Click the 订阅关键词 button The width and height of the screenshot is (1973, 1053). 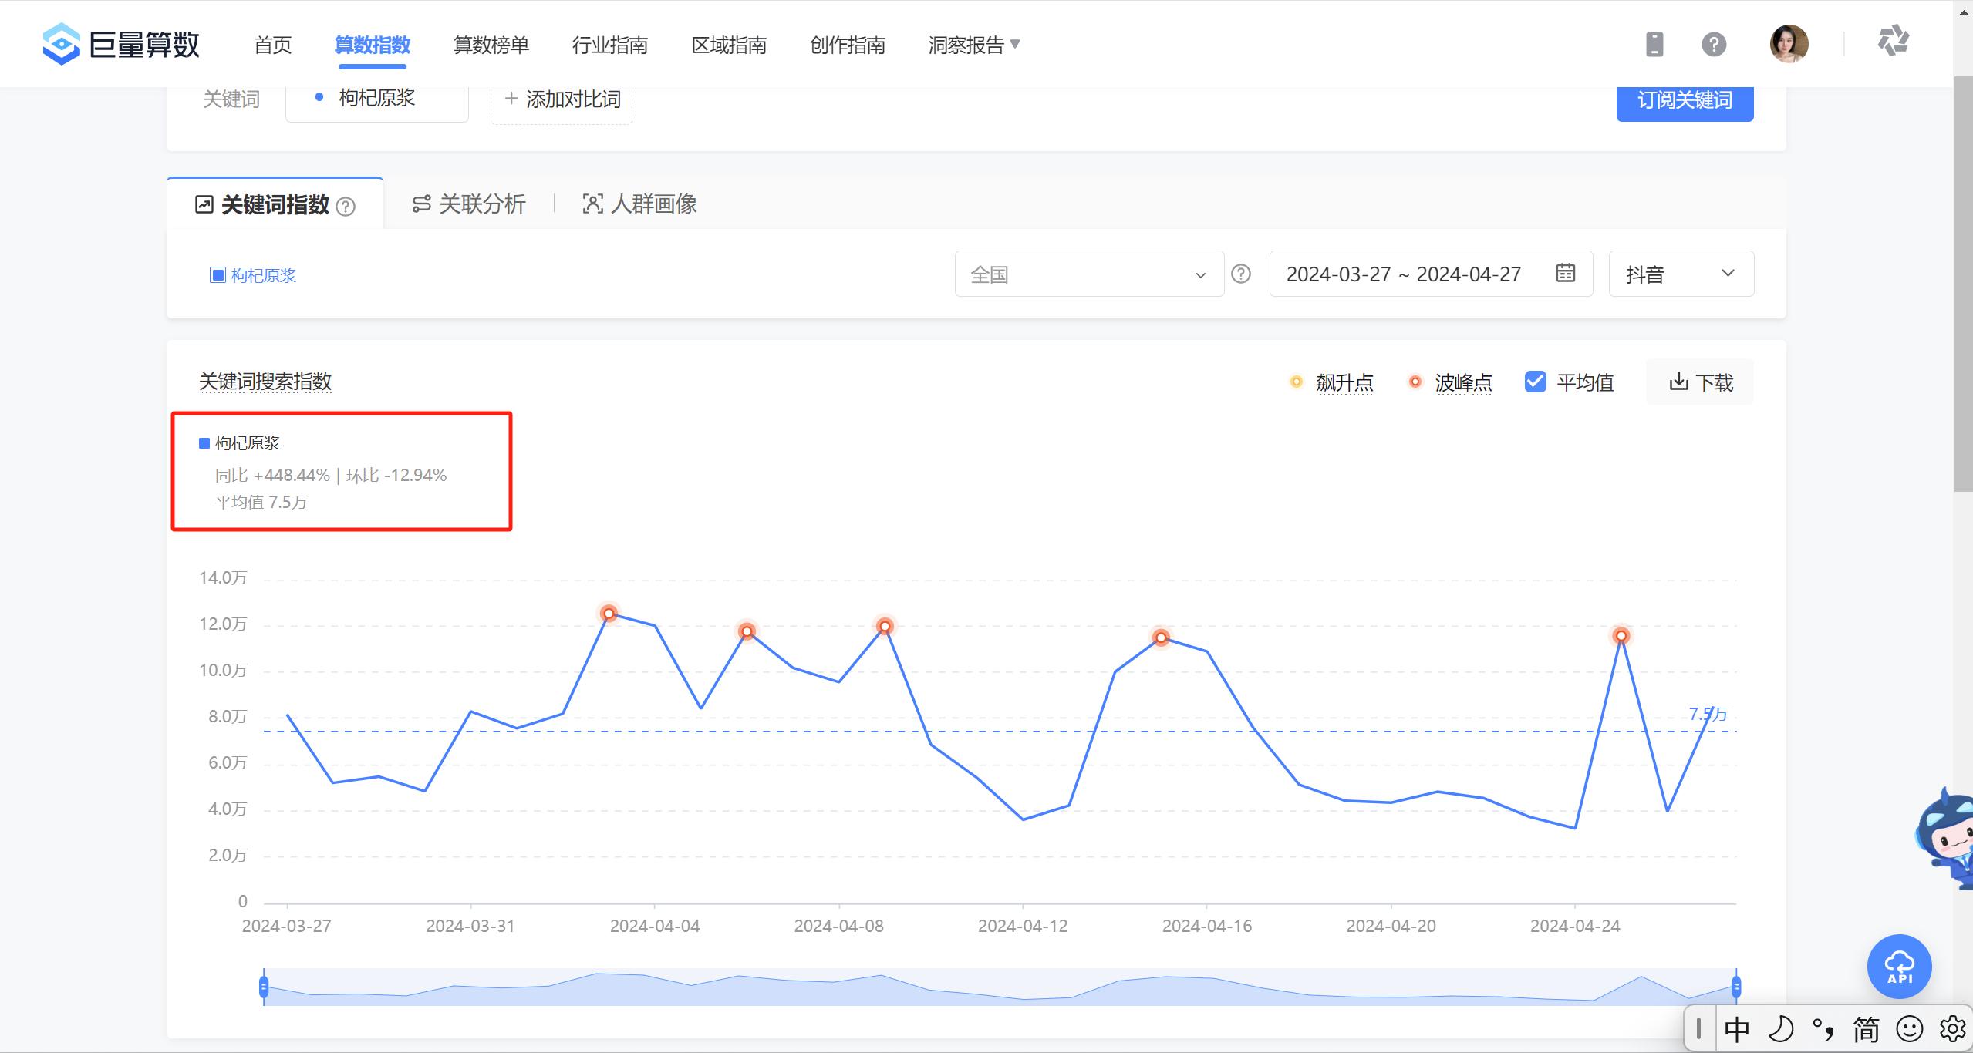pyautogui.click(x=1684, y=99)
